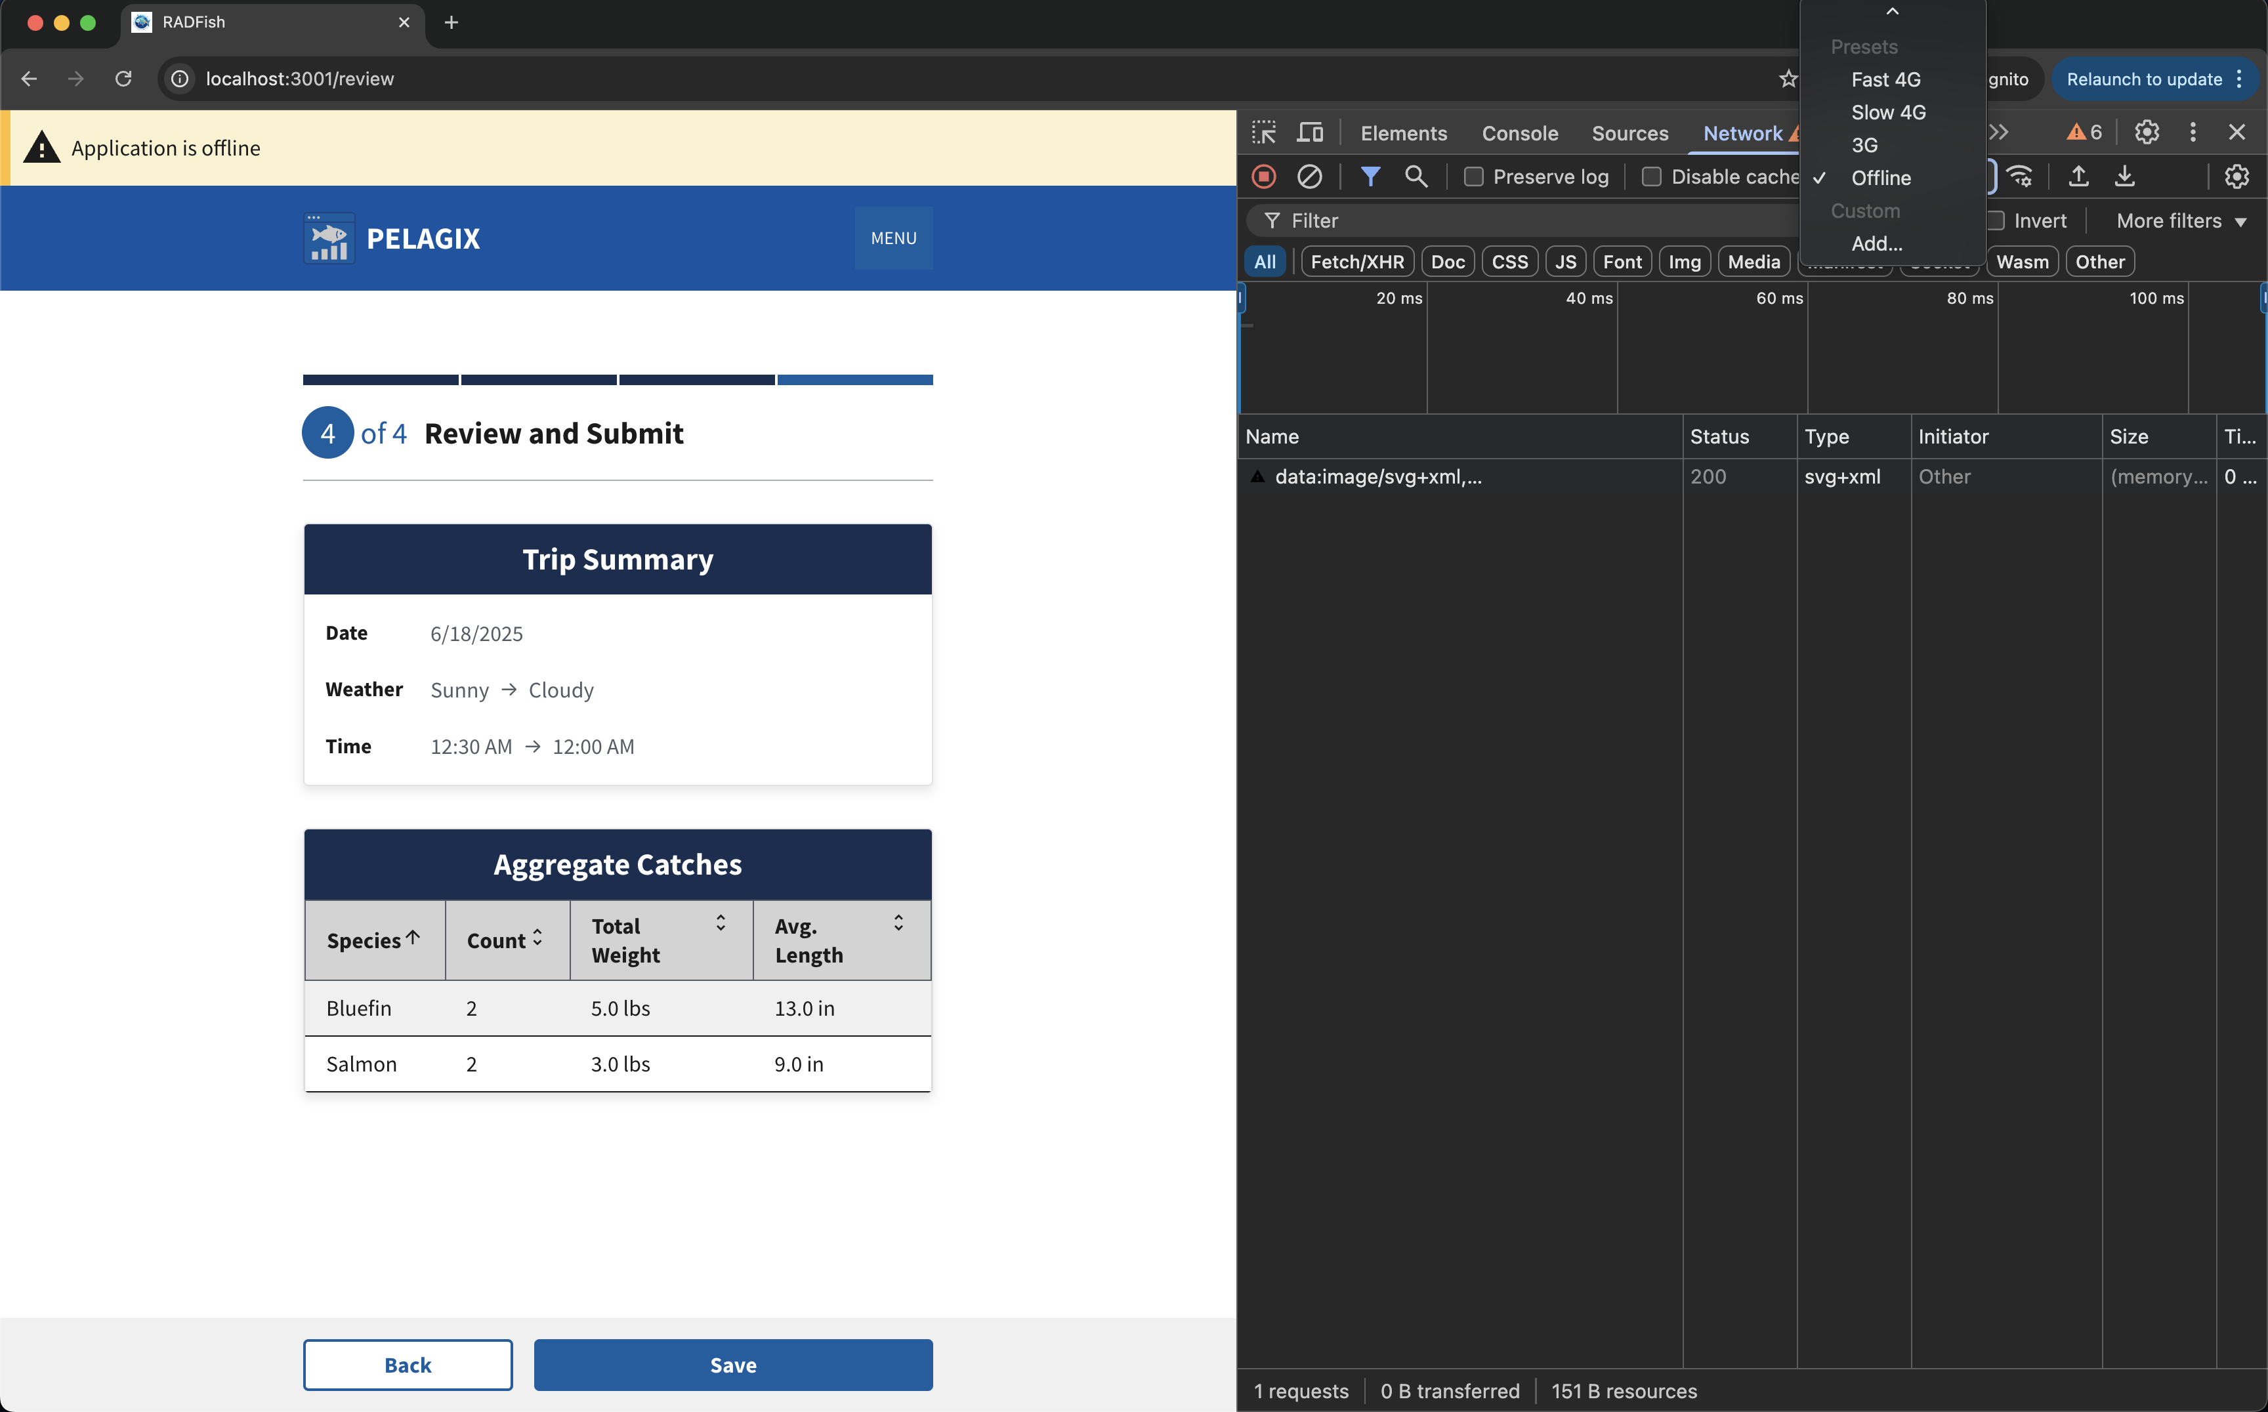
Task: Click the inspect element picker icon
Action: click(1264, 133)
